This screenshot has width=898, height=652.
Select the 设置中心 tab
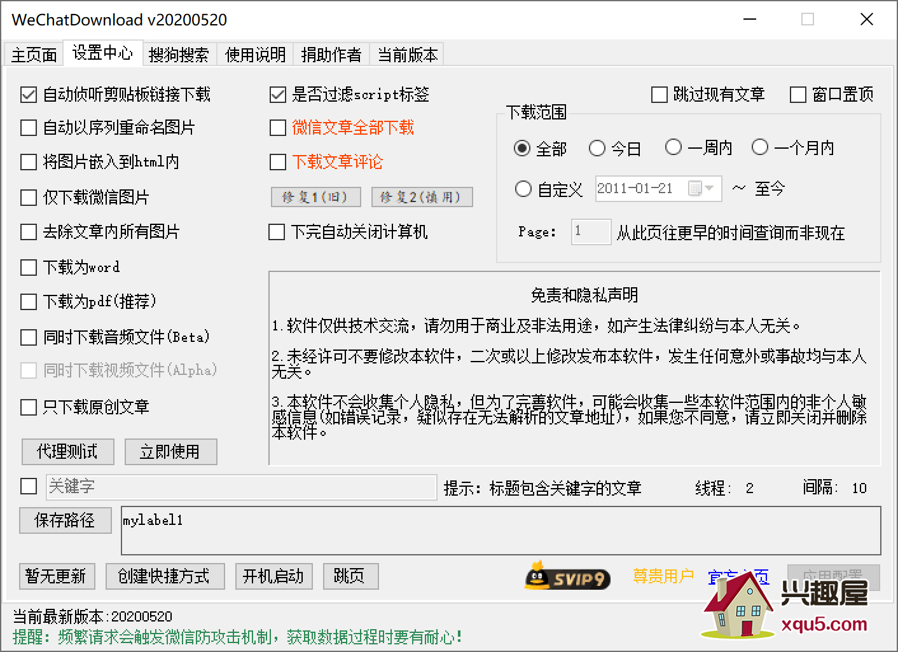(x=102, y=53)
